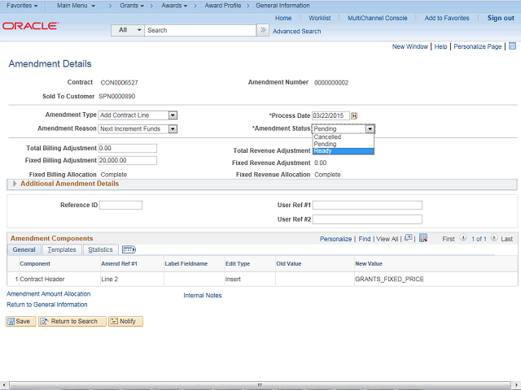Screen dimensions: 521x390
Task: Switch to the Templates tab
Action: click(x=61, y=250)
